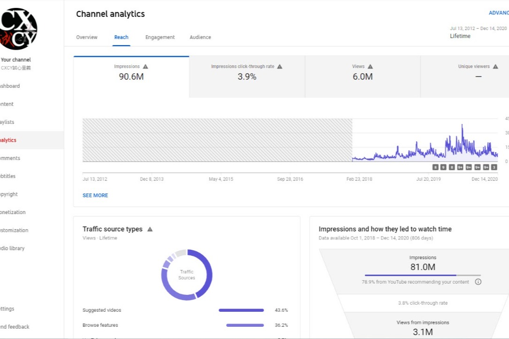Screen dimensions: 509x339
Task: Open Advanced mode link at top right
Action: (498, 13)
